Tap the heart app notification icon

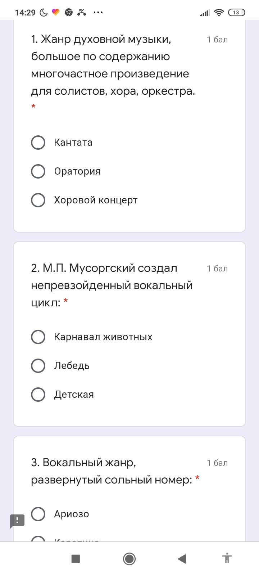click(56, 13)
